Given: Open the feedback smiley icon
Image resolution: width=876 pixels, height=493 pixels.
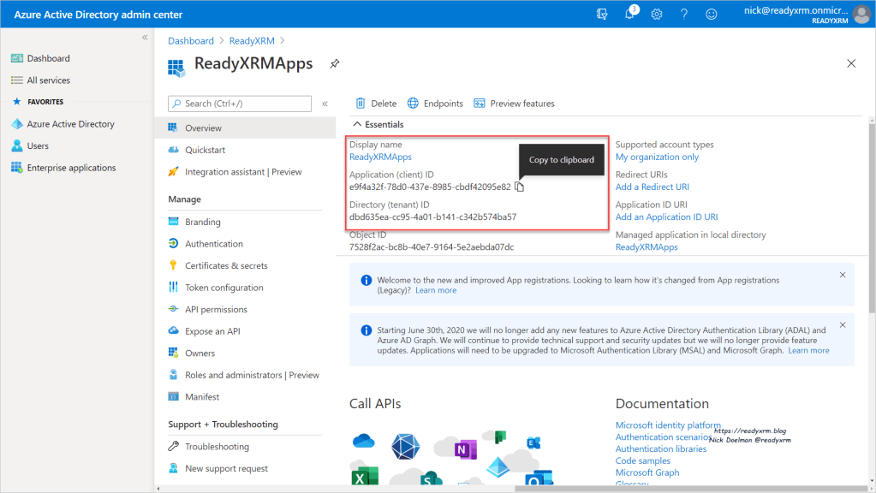Looking at the screenshot, I should (711, 15).
